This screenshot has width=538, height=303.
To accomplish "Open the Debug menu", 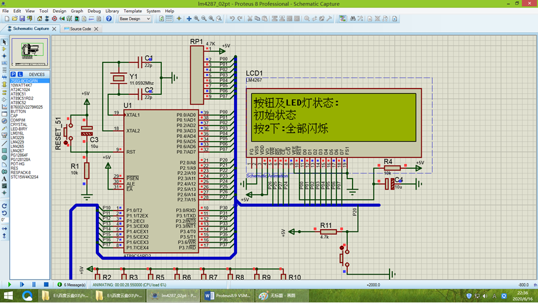I will click(94, 11).
